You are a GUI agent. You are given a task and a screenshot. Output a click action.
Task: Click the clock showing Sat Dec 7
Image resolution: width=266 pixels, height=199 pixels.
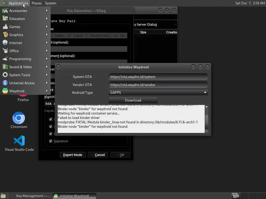click(x=250, y=3)
